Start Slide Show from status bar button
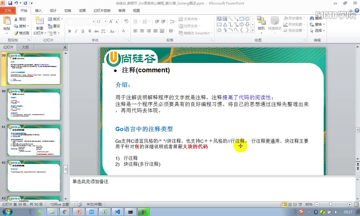 click(300, 204)
